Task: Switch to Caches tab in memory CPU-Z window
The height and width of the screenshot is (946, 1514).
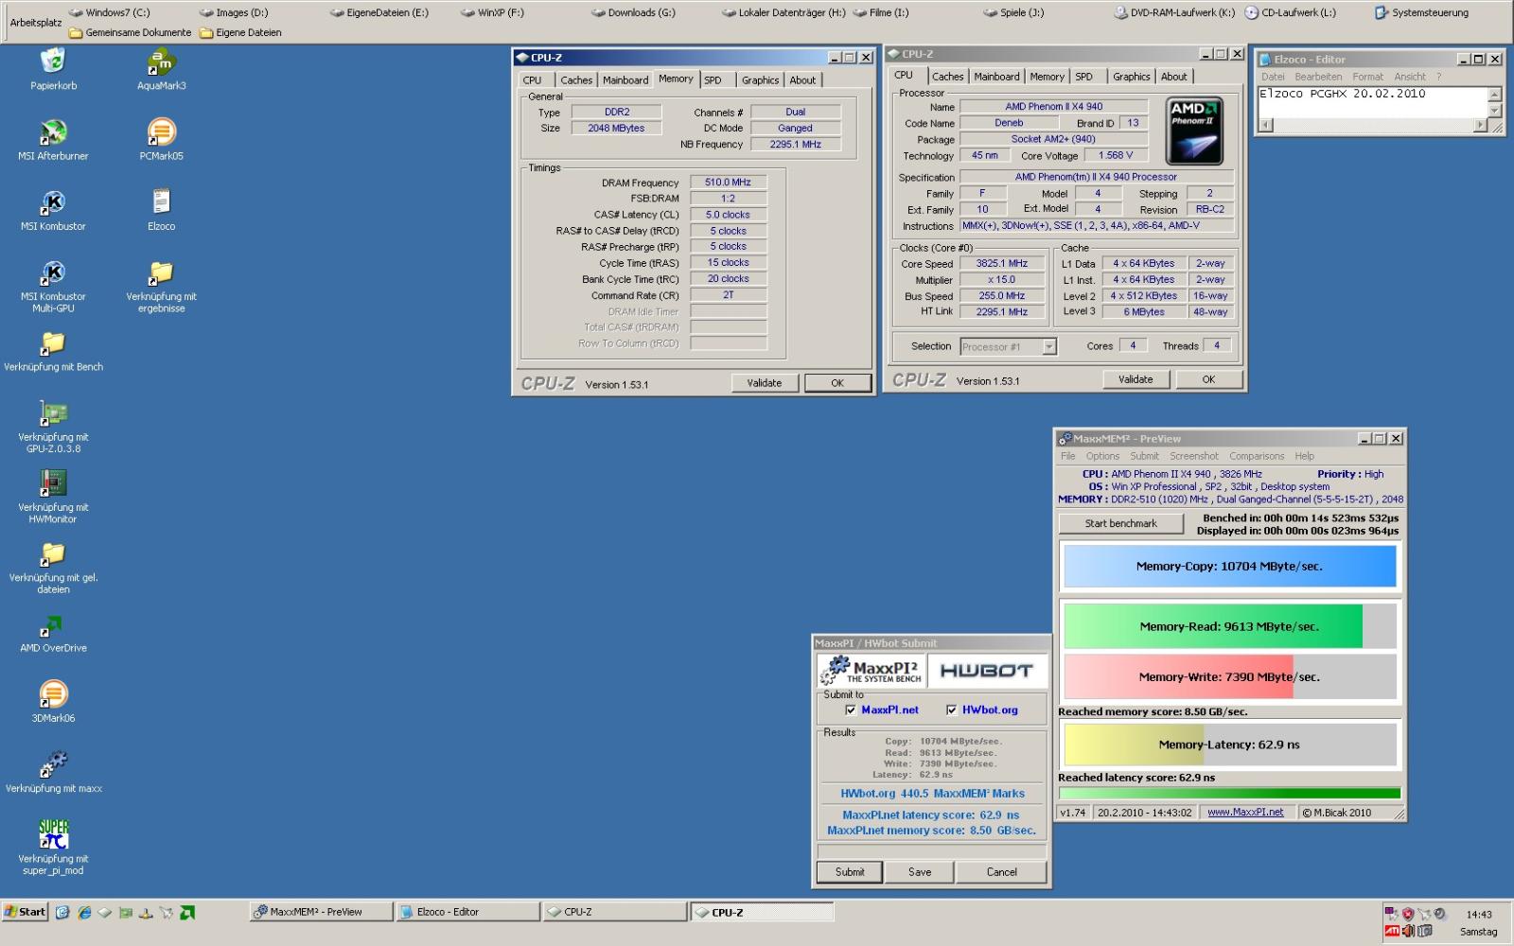Action: tap(576, 80)
